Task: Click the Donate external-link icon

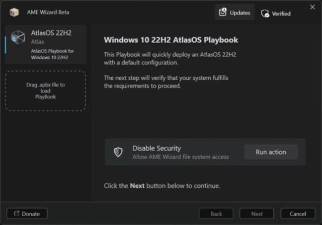Action: [17, 213]
